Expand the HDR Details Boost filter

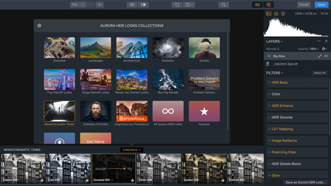[297, 164]
